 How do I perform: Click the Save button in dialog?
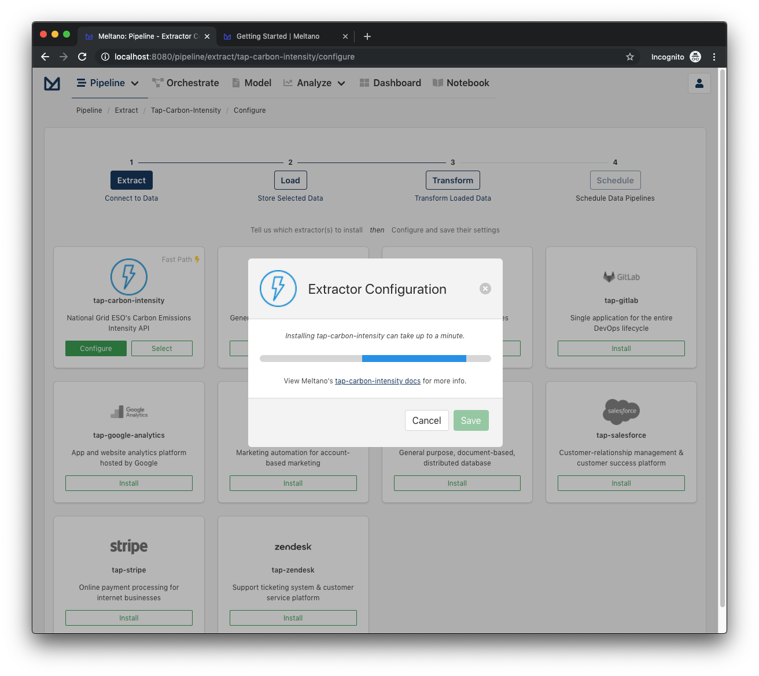(x=471, y=420)
